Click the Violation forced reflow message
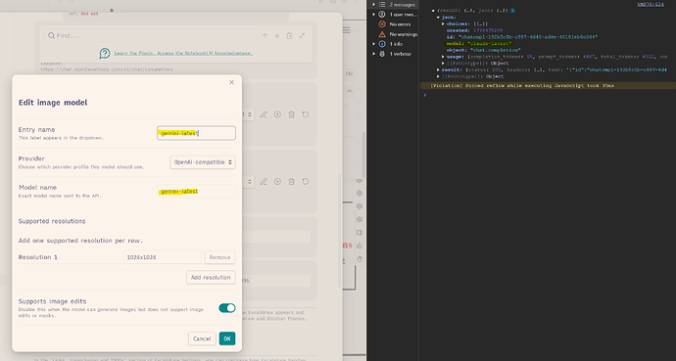676x361 pixels. click(x=522, y=86)
